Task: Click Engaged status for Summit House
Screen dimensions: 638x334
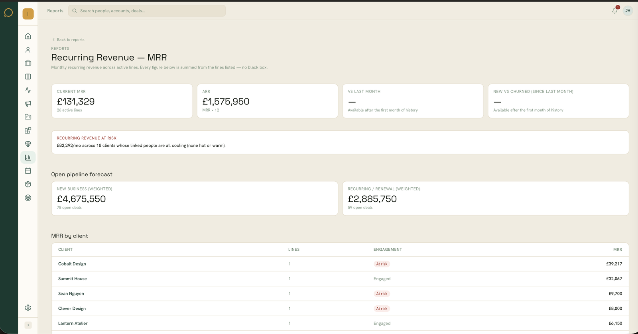Action: coord(382,279)
